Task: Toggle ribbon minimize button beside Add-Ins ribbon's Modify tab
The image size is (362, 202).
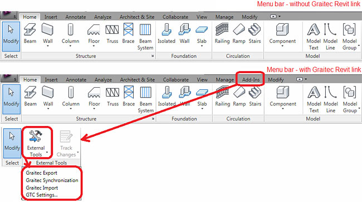Action: (x=300, y=79)
